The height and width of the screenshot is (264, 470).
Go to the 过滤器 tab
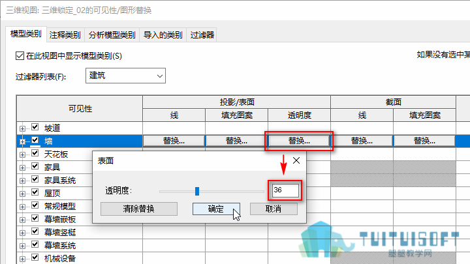[202, 35]
